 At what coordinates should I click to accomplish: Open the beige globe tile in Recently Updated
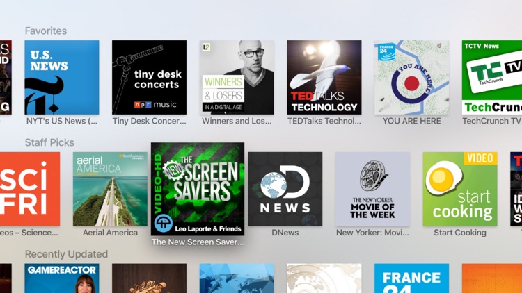click(324, 278)
